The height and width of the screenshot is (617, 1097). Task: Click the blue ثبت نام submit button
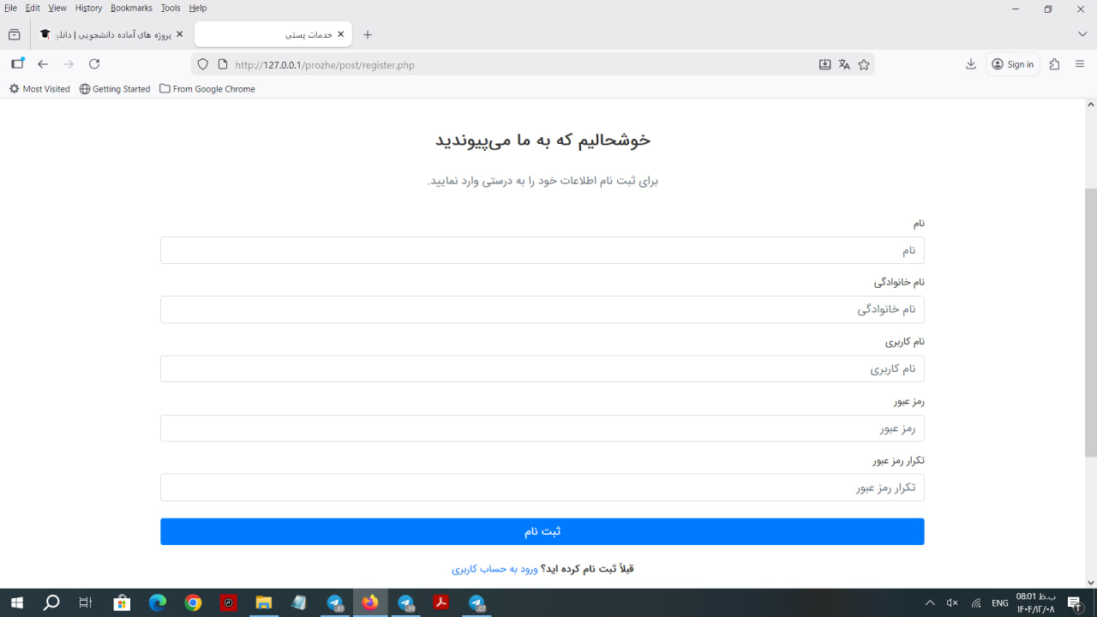coord(542,531)
